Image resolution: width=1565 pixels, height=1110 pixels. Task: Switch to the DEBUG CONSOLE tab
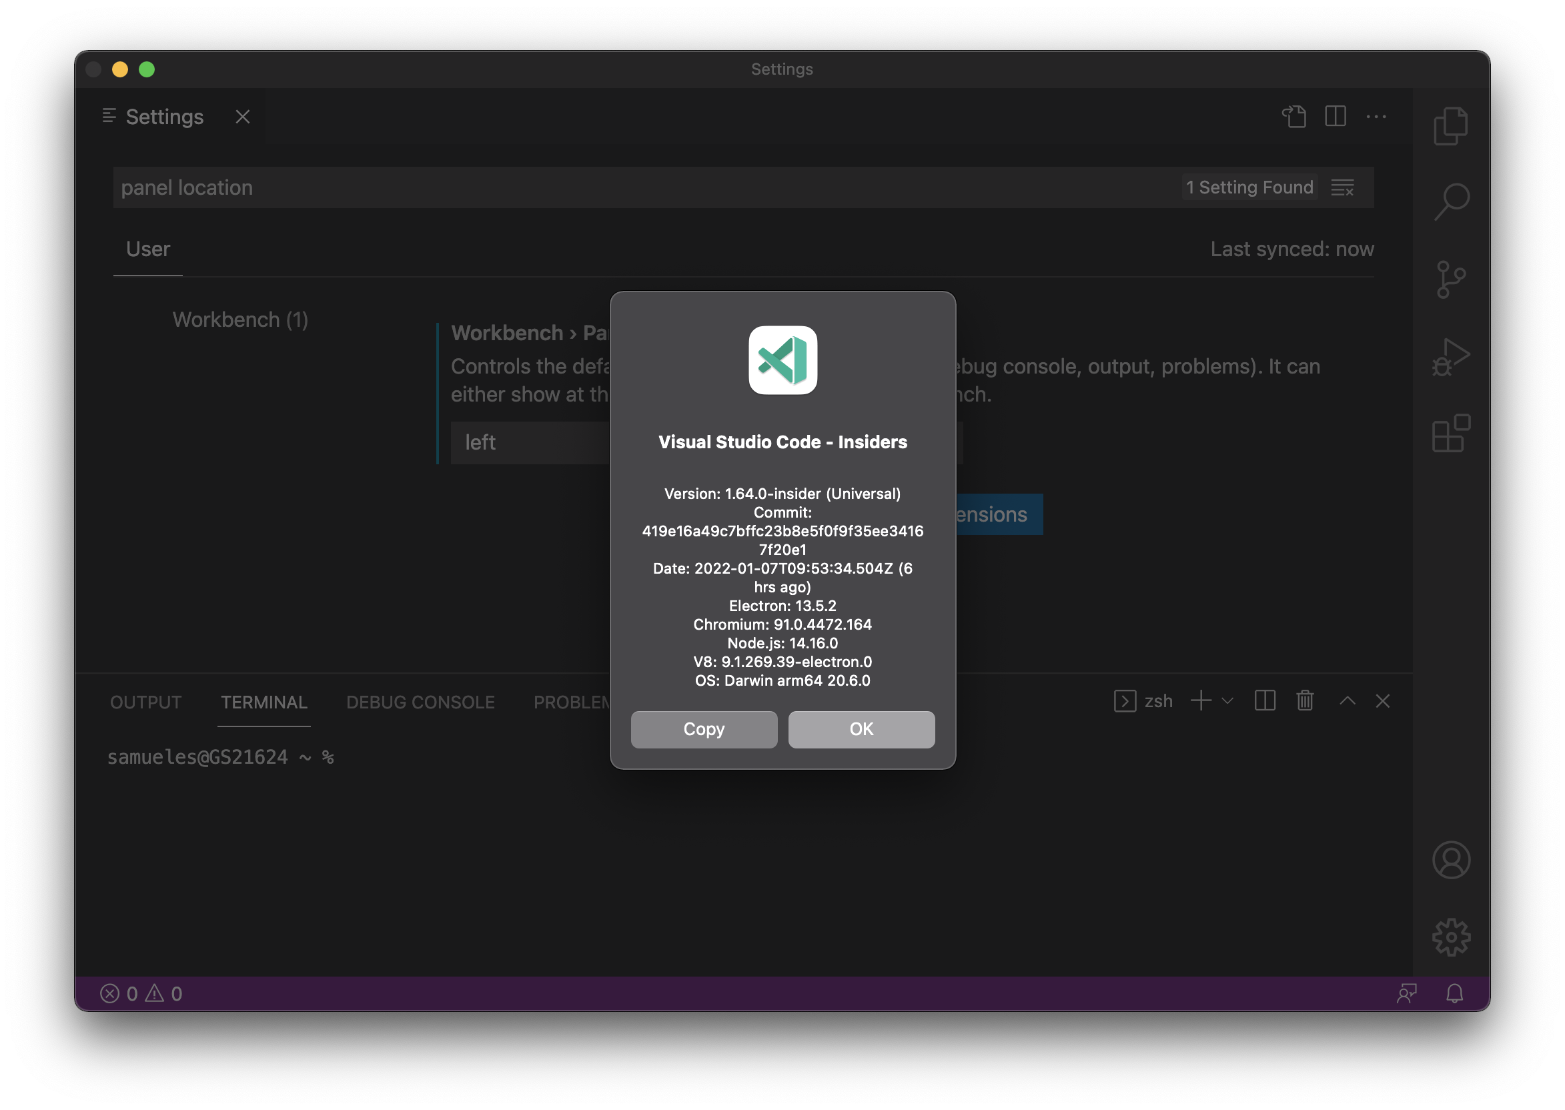point(420,701)
